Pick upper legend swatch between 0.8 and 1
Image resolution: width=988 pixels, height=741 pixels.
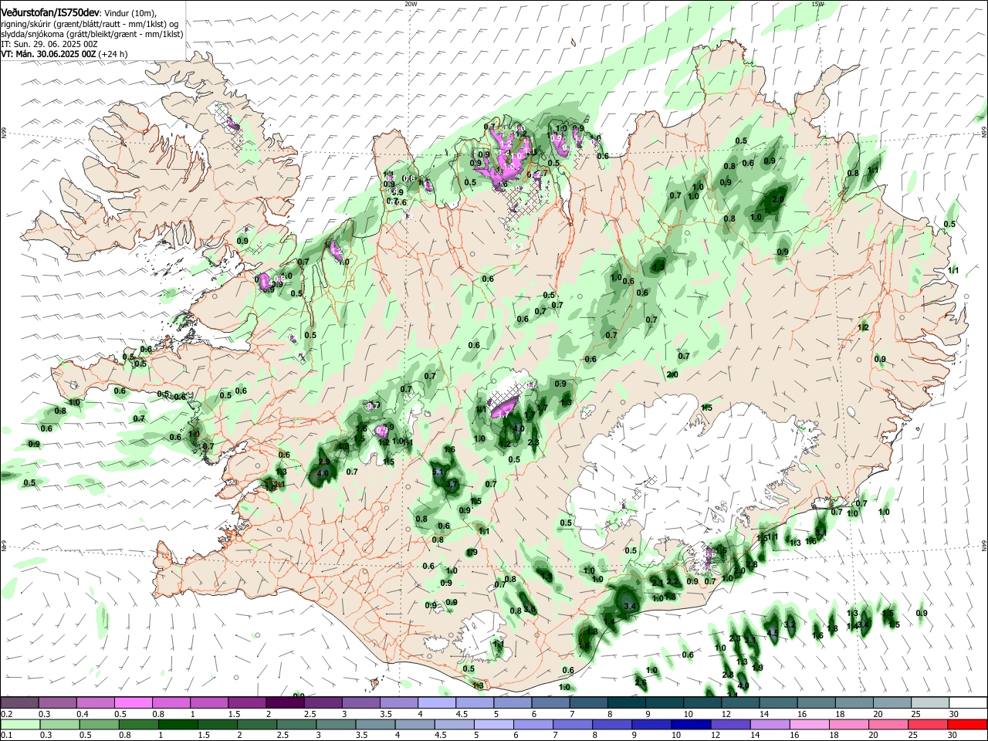[x=171, y=702]
